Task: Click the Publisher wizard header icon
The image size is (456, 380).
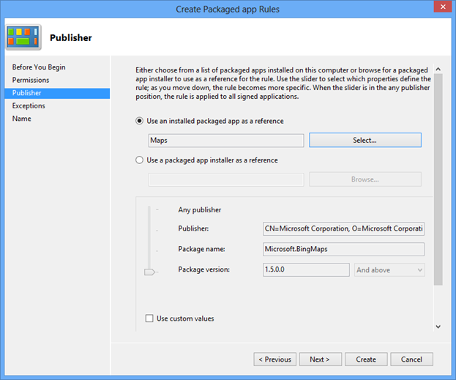Action: tap(23, 37)
